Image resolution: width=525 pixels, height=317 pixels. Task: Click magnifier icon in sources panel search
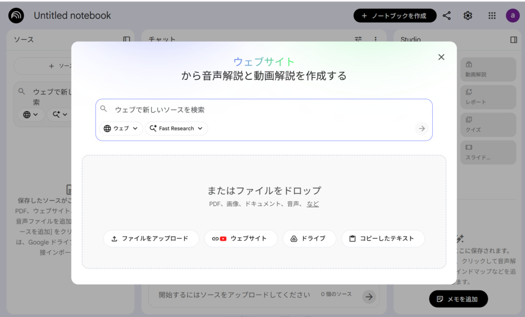(x=22, y=91)
